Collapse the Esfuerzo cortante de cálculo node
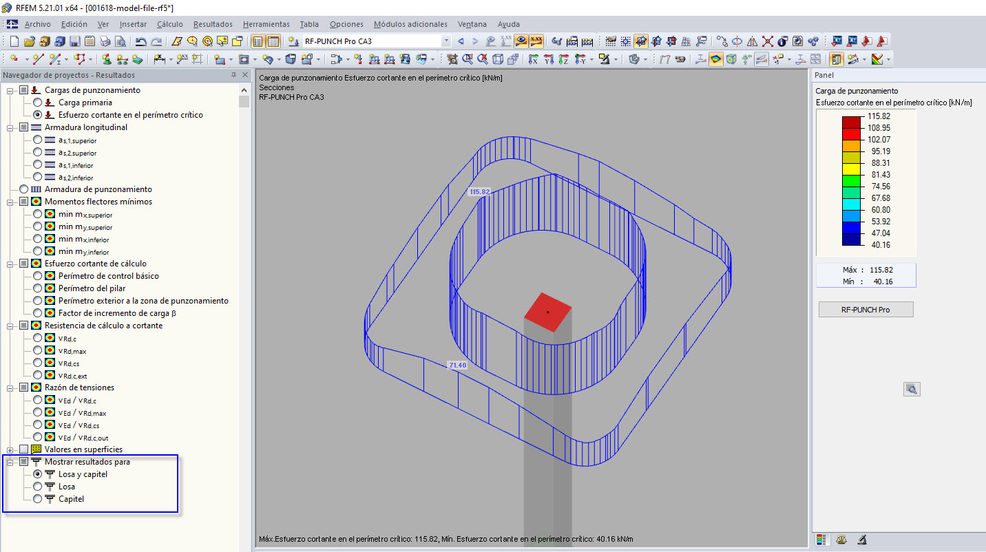Screen dimensions: 986x552 tap(10, 264)
